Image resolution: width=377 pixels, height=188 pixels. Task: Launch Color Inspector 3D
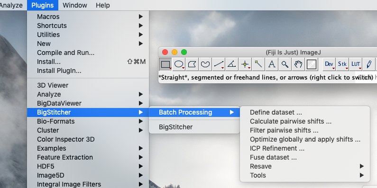[x=88, y=139]
